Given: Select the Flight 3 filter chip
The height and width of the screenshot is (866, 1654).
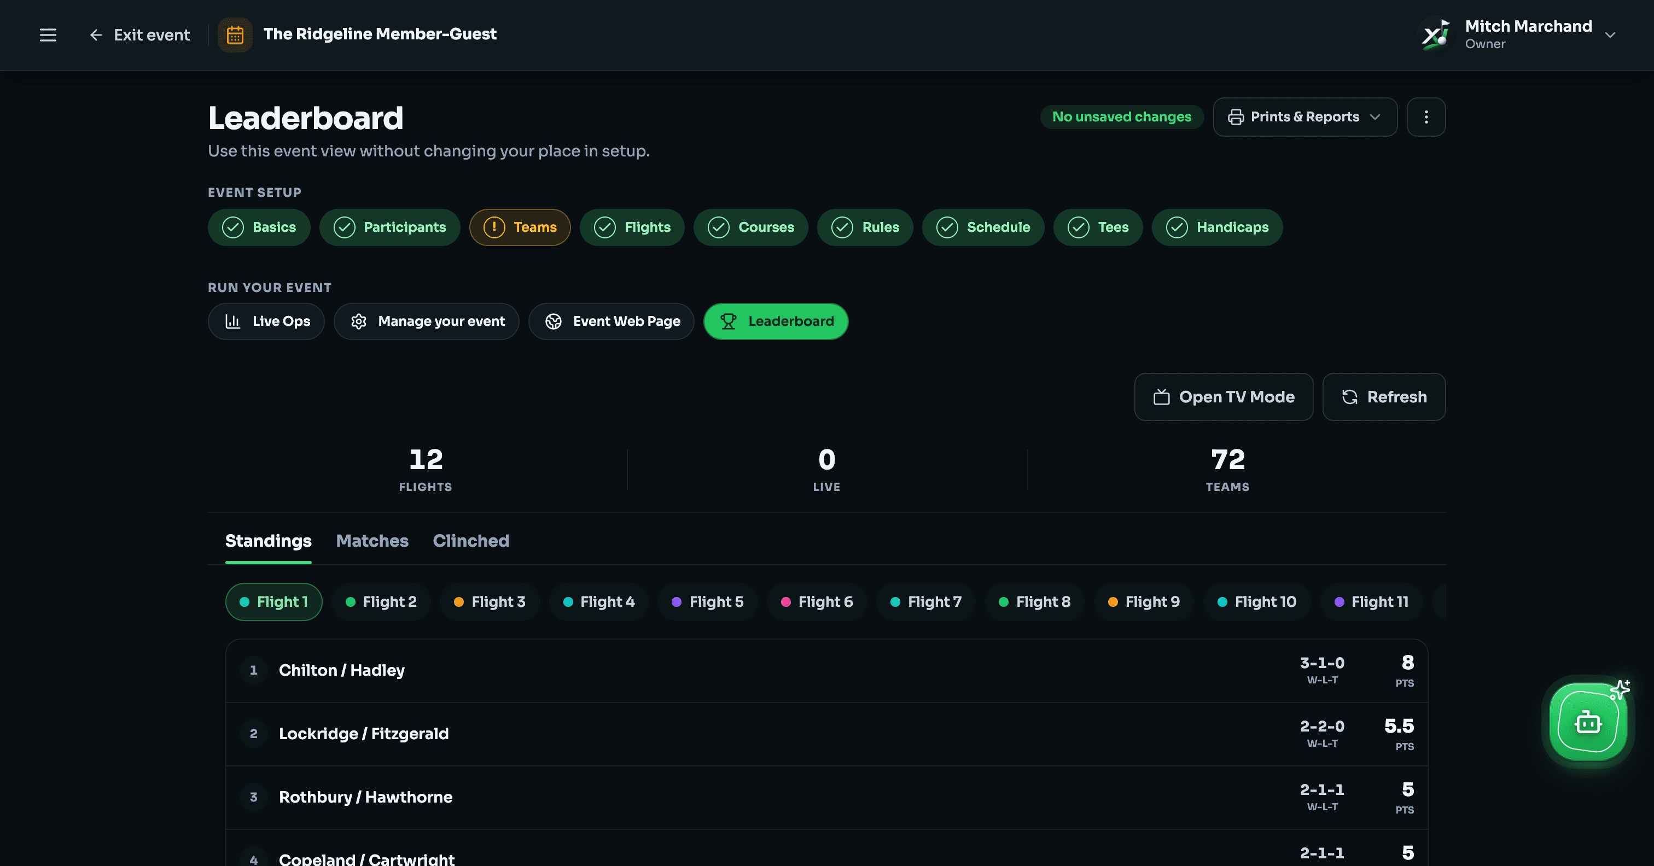Looking at the screenshot, I should click(490, 602).
